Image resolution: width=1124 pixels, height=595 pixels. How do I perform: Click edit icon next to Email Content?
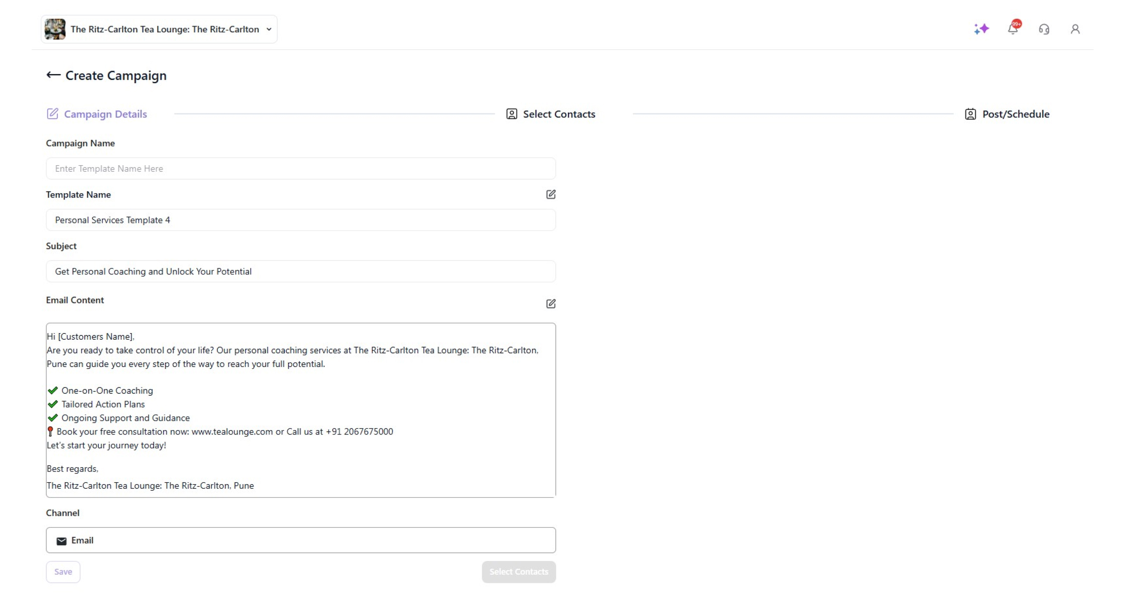[x=551, y=303]
